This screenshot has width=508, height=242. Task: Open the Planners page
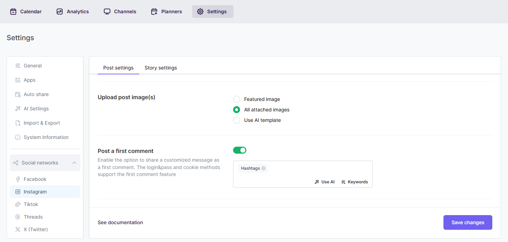tap(166, 12)
